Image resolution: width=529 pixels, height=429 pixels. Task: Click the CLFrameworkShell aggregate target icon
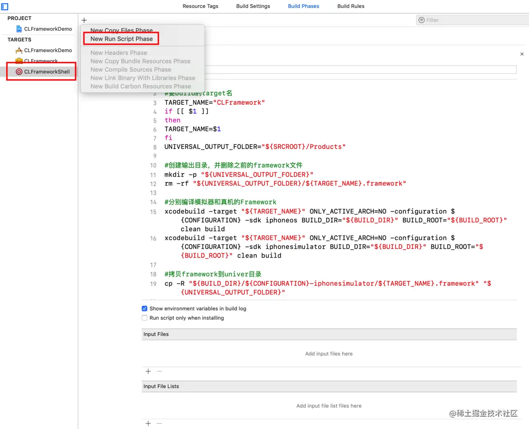(19, 72)
